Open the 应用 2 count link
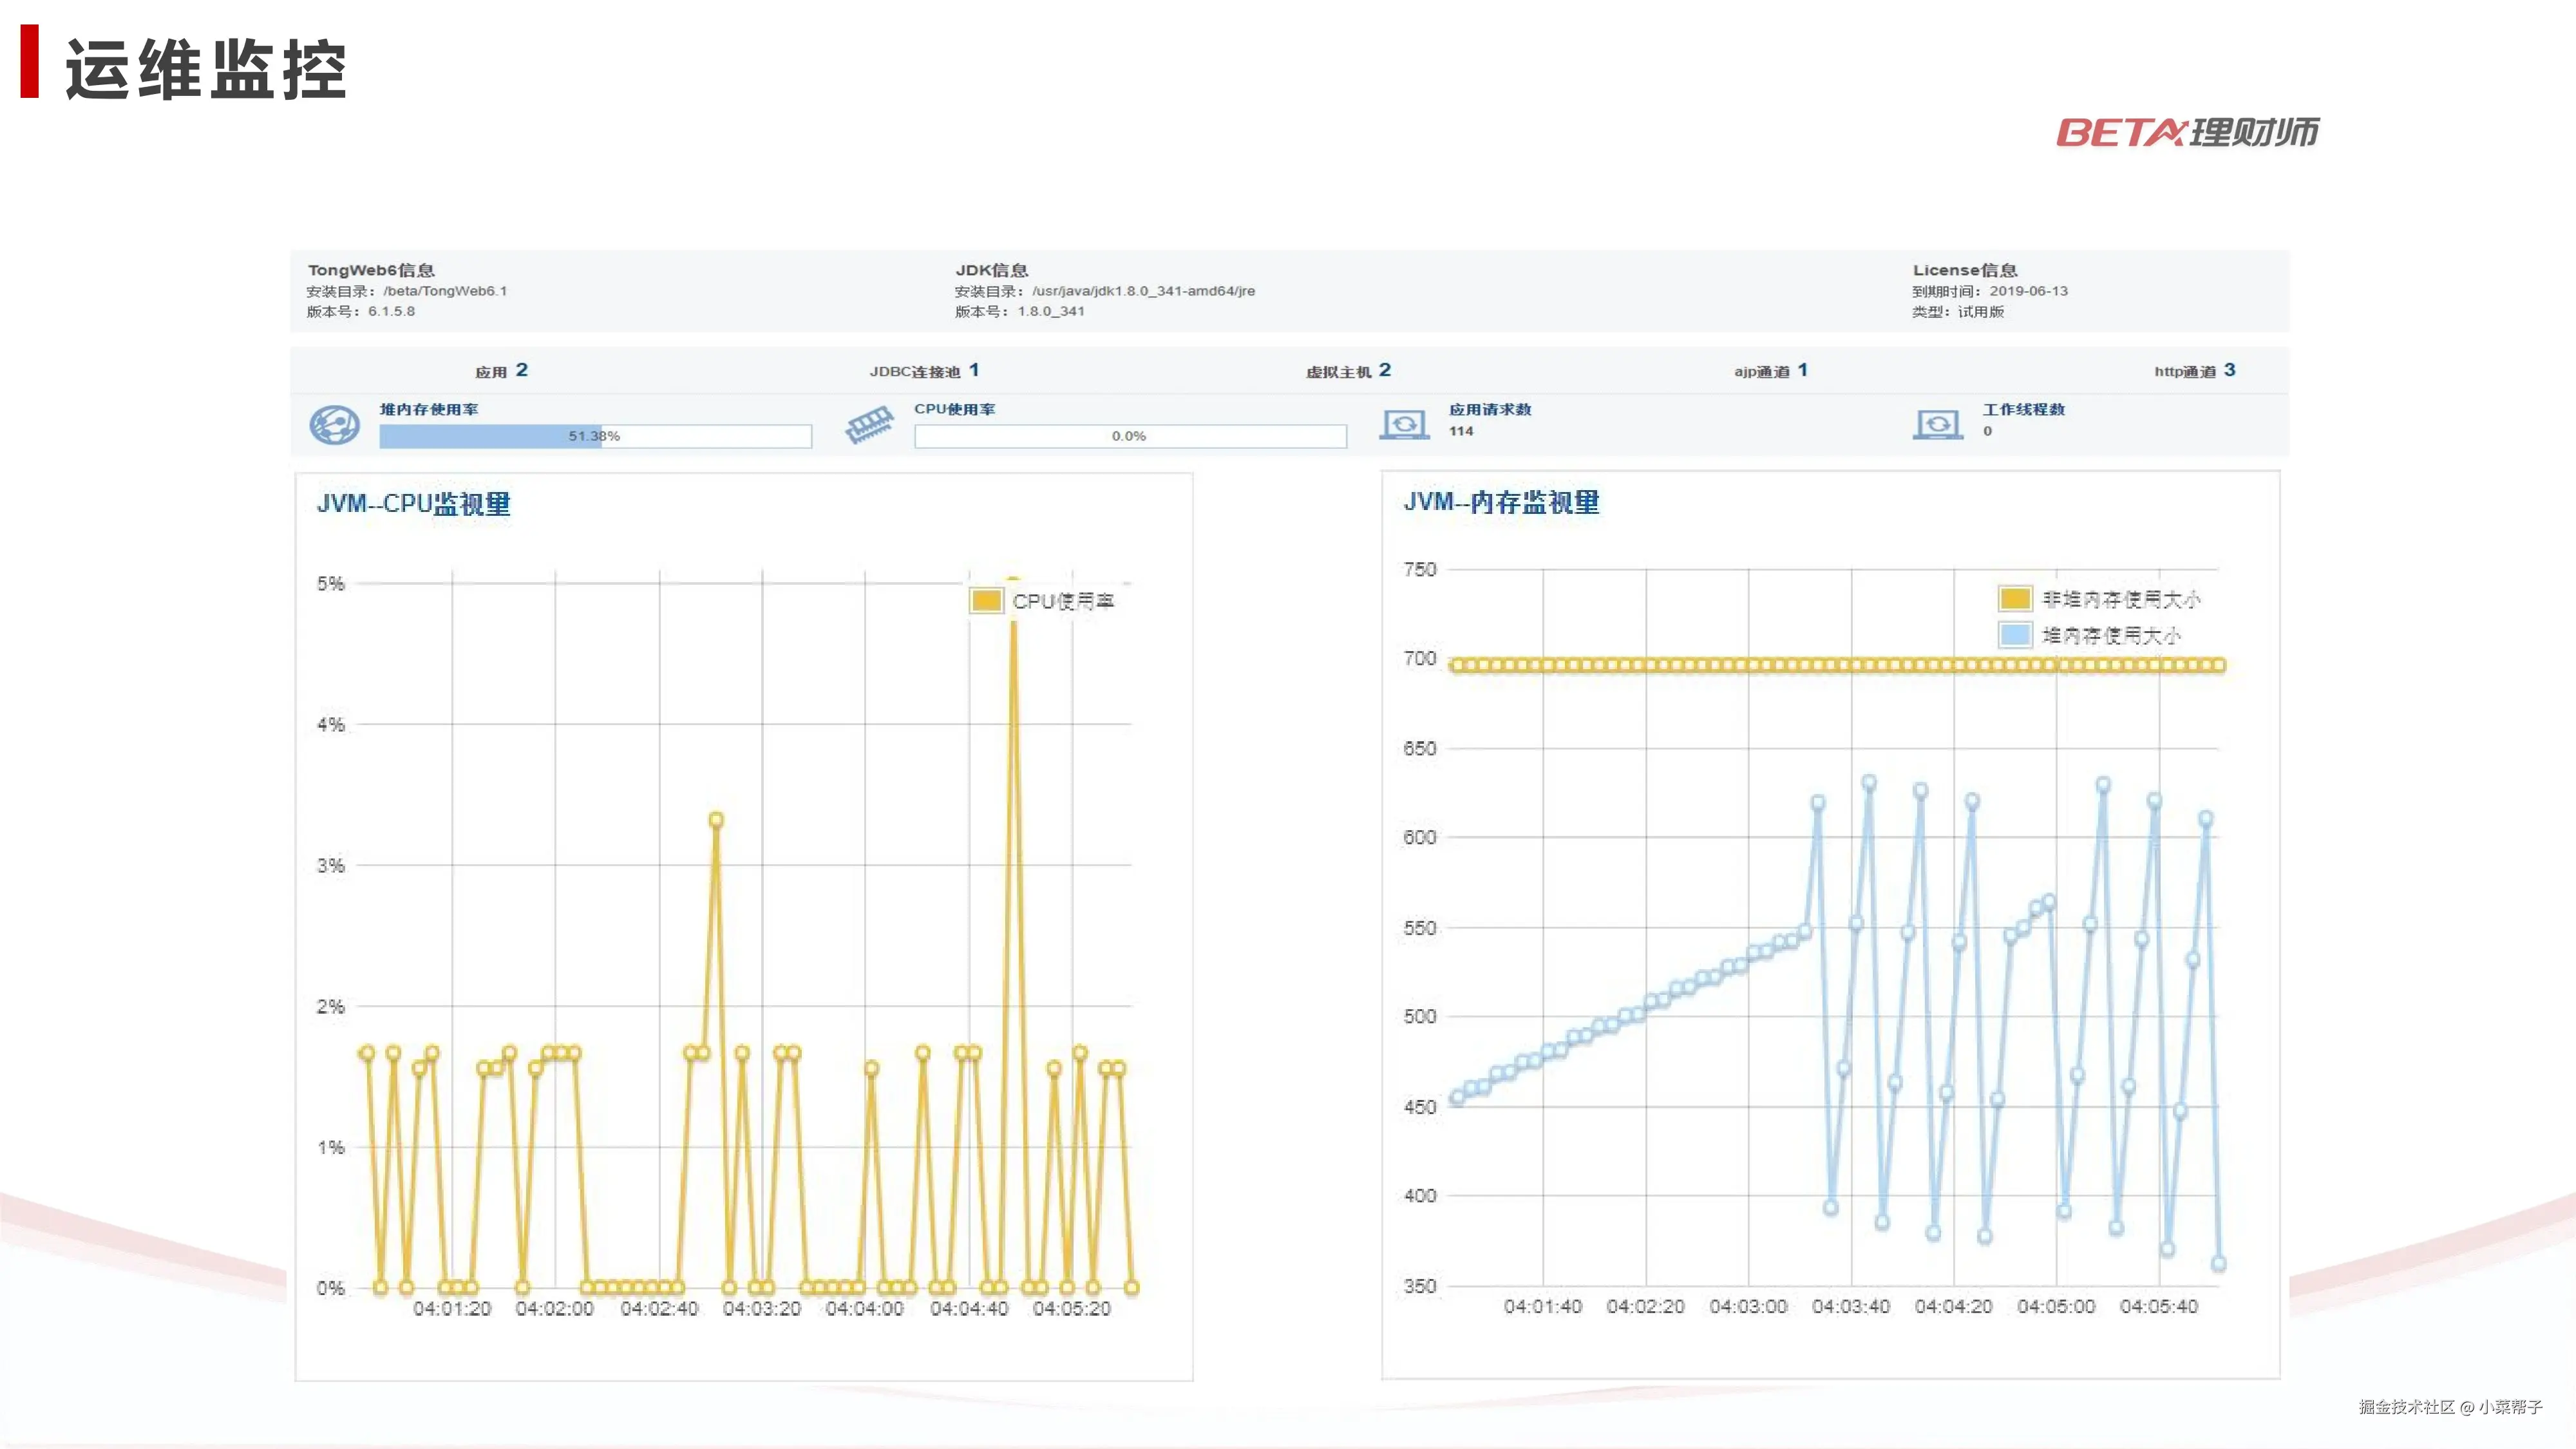This screenshot has width=2576, height=1449. pos(521,370)
